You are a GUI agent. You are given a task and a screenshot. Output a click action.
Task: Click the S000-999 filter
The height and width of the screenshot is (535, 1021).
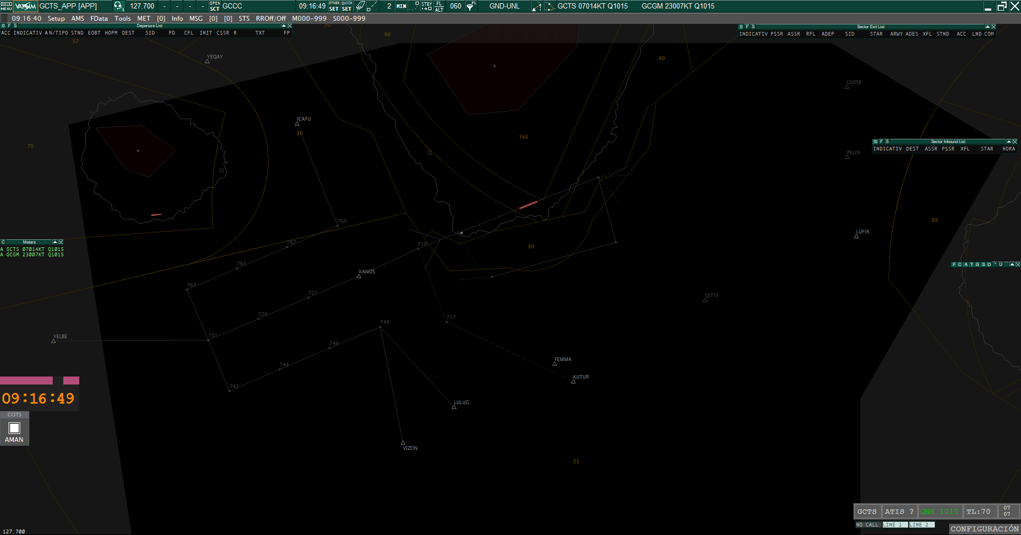coord(349,18)
